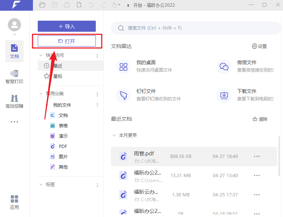Select PDF category in 我的文件
This screenshot has height=217, width=283.
click(x=63, y=147)
